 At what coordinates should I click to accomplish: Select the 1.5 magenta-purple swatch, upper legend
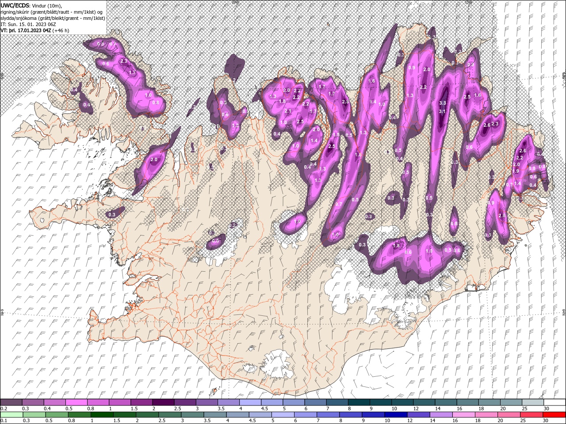tap(141, 402)
